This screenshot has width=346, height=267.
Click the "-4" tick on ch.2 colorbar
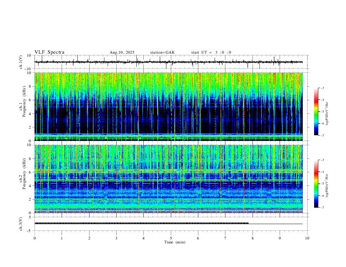coord(322,172)
